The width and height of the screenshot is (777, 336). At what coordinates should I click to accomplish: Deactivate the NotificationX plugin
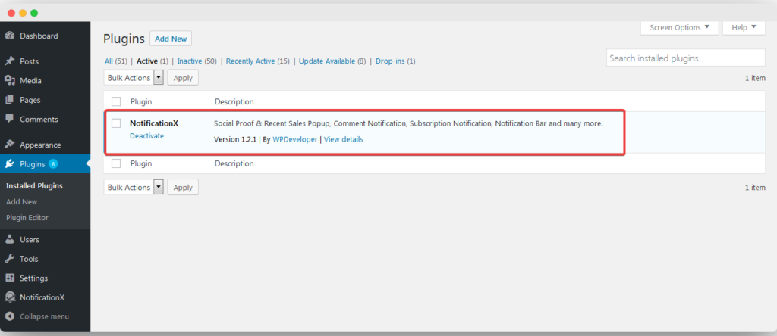[x=146, y=136]
